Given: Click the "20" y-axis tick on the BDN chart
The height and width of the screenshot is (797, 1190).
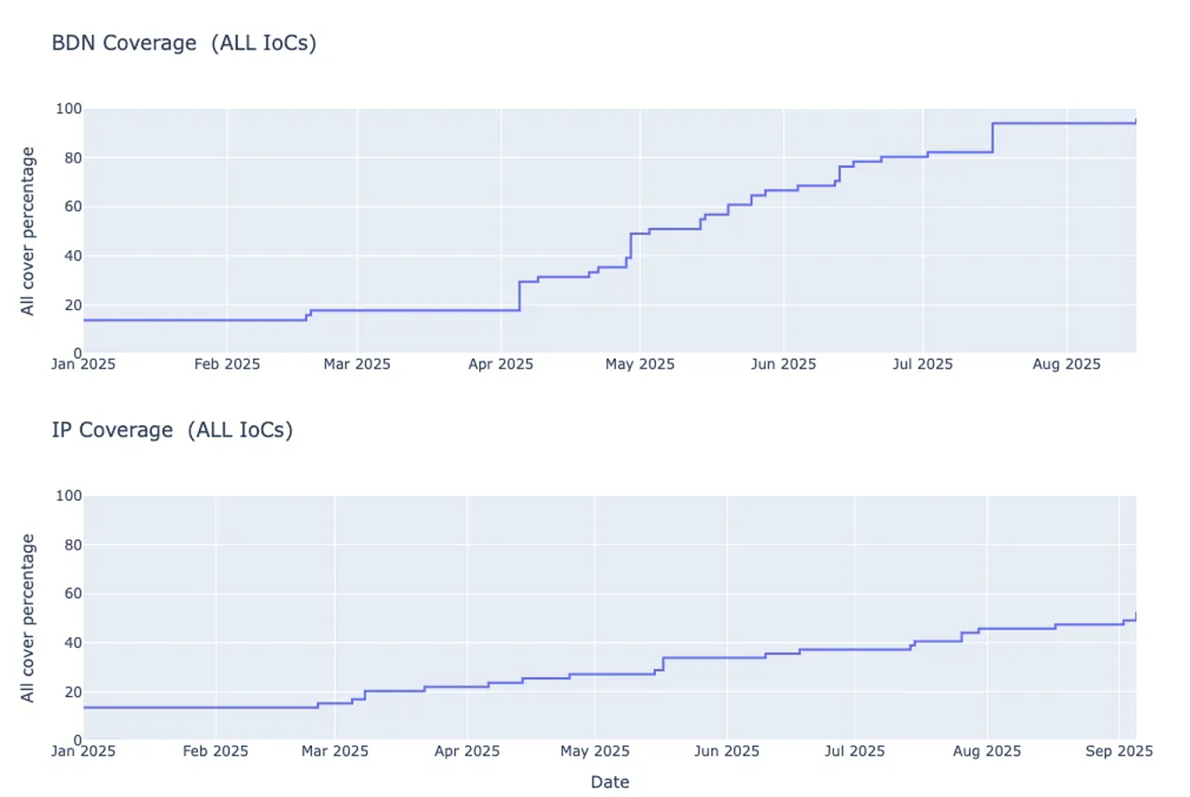Looking at the screenshot, I should click(x=72, y=305).
